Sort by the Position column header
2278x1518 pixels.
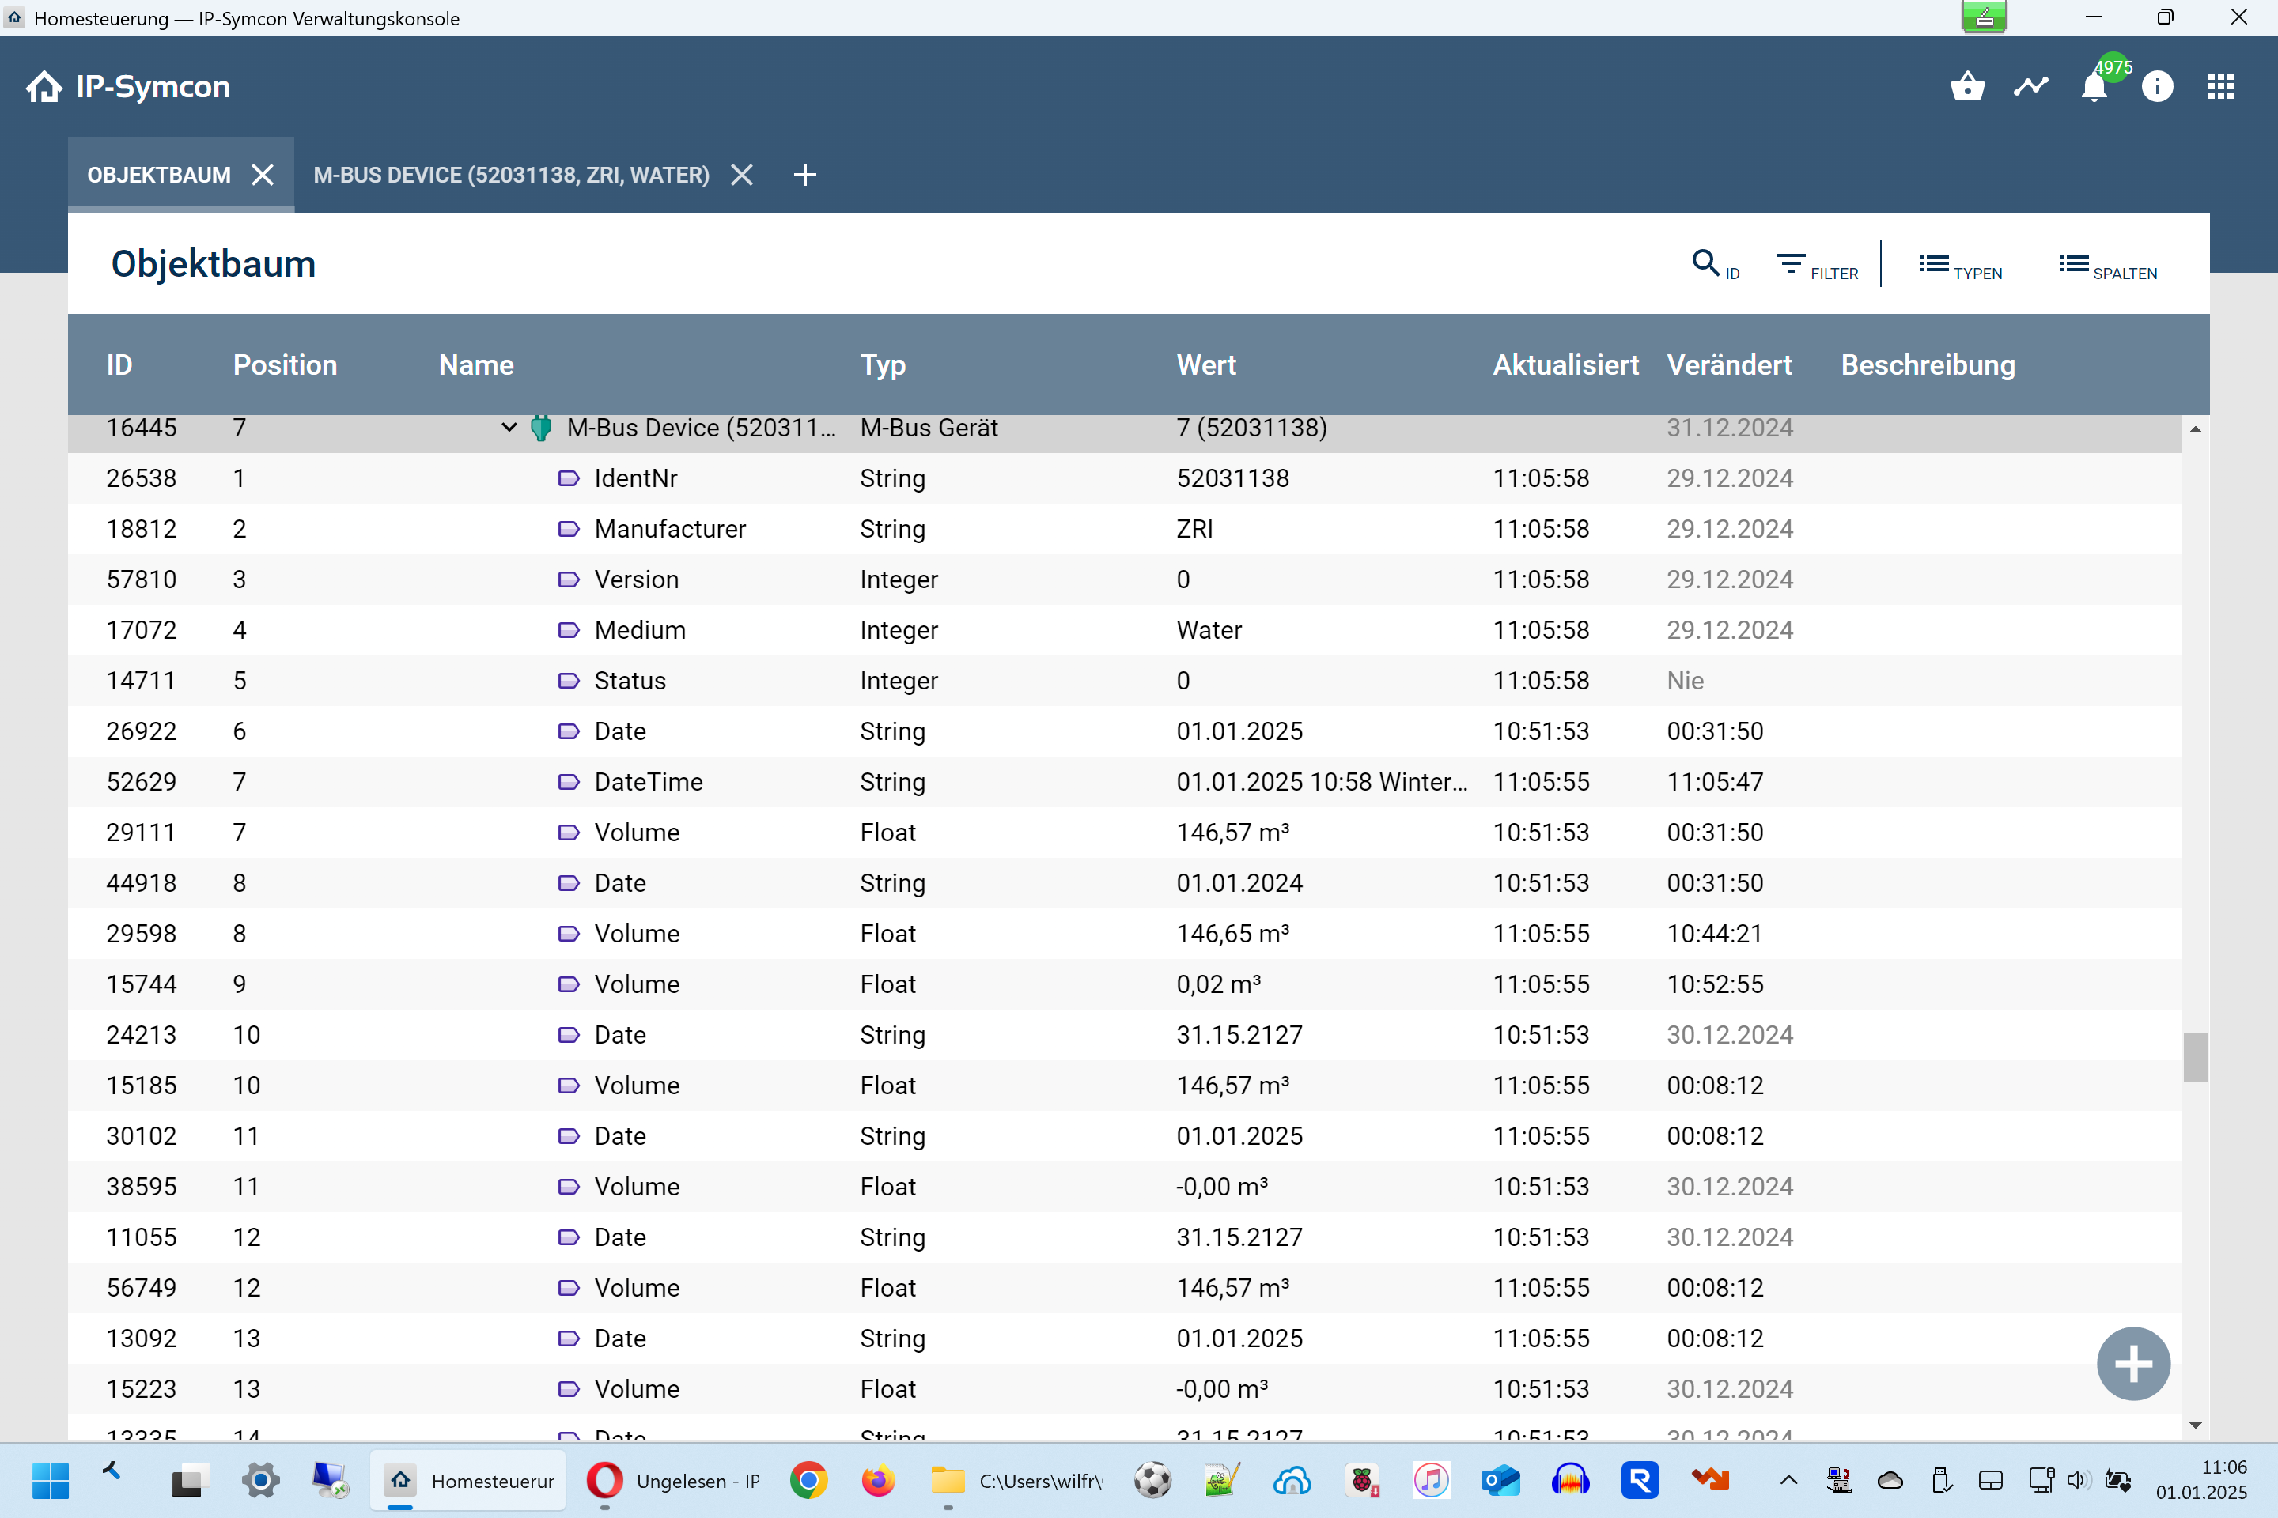(x=285, y=365)
